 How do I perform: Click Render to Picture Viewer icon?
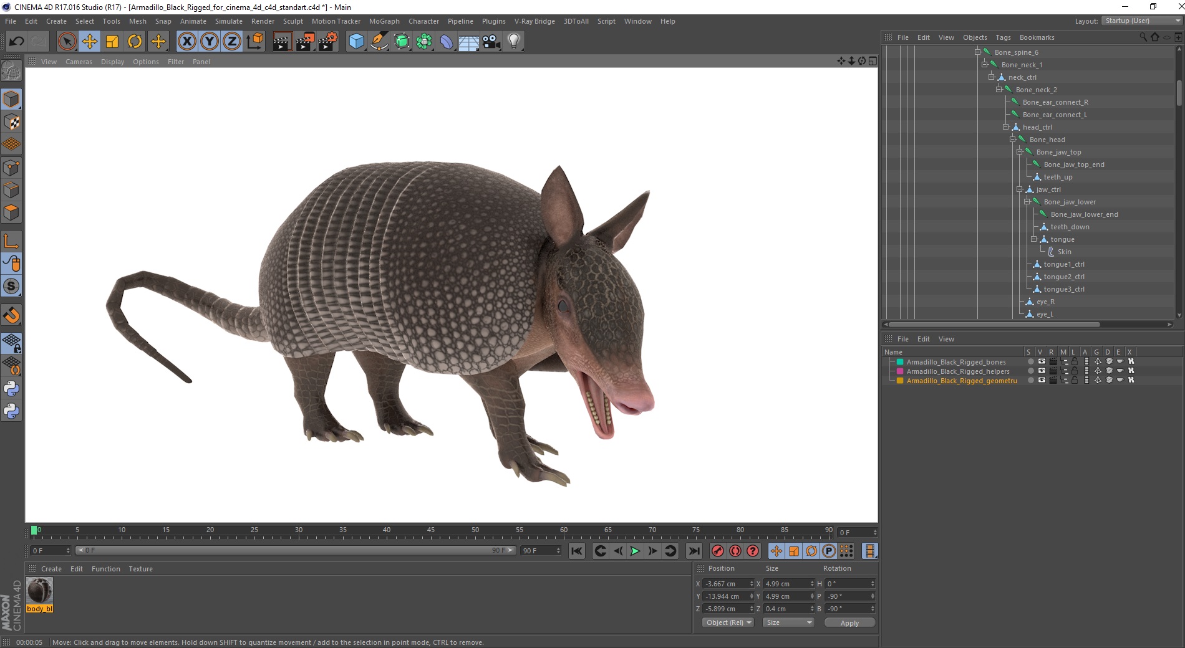point(305,42)
